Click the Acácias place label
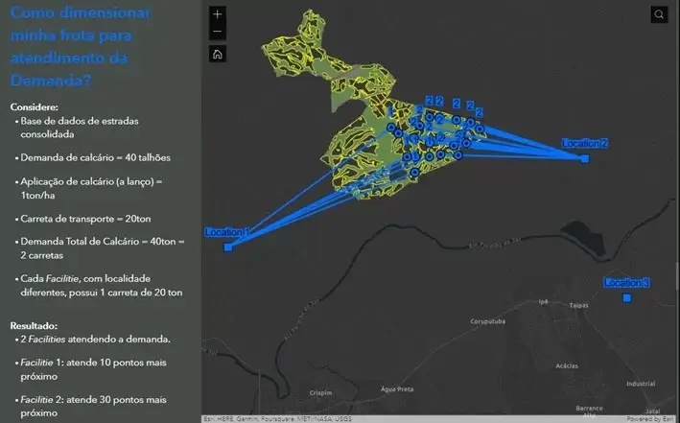680x423 pixels. point(567,365)
